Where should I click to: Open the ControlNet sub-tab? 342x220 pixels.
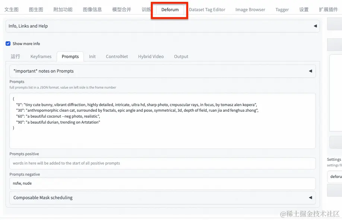pyautogui.click(x=117, y=57)
